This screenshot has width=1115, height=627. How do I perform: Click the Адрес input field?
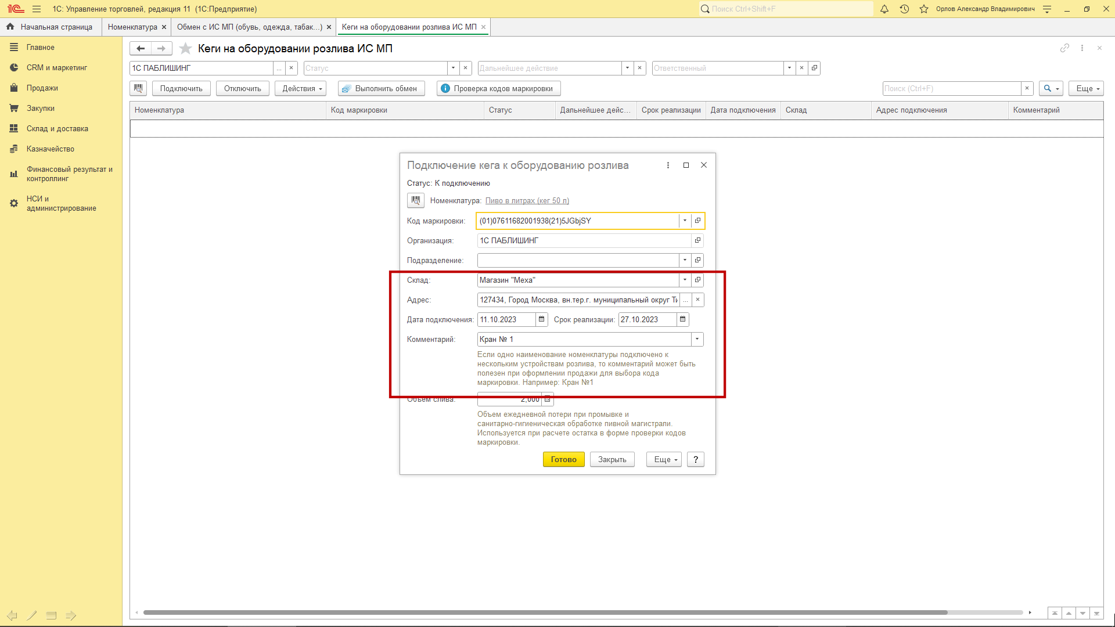click(578, 300)
